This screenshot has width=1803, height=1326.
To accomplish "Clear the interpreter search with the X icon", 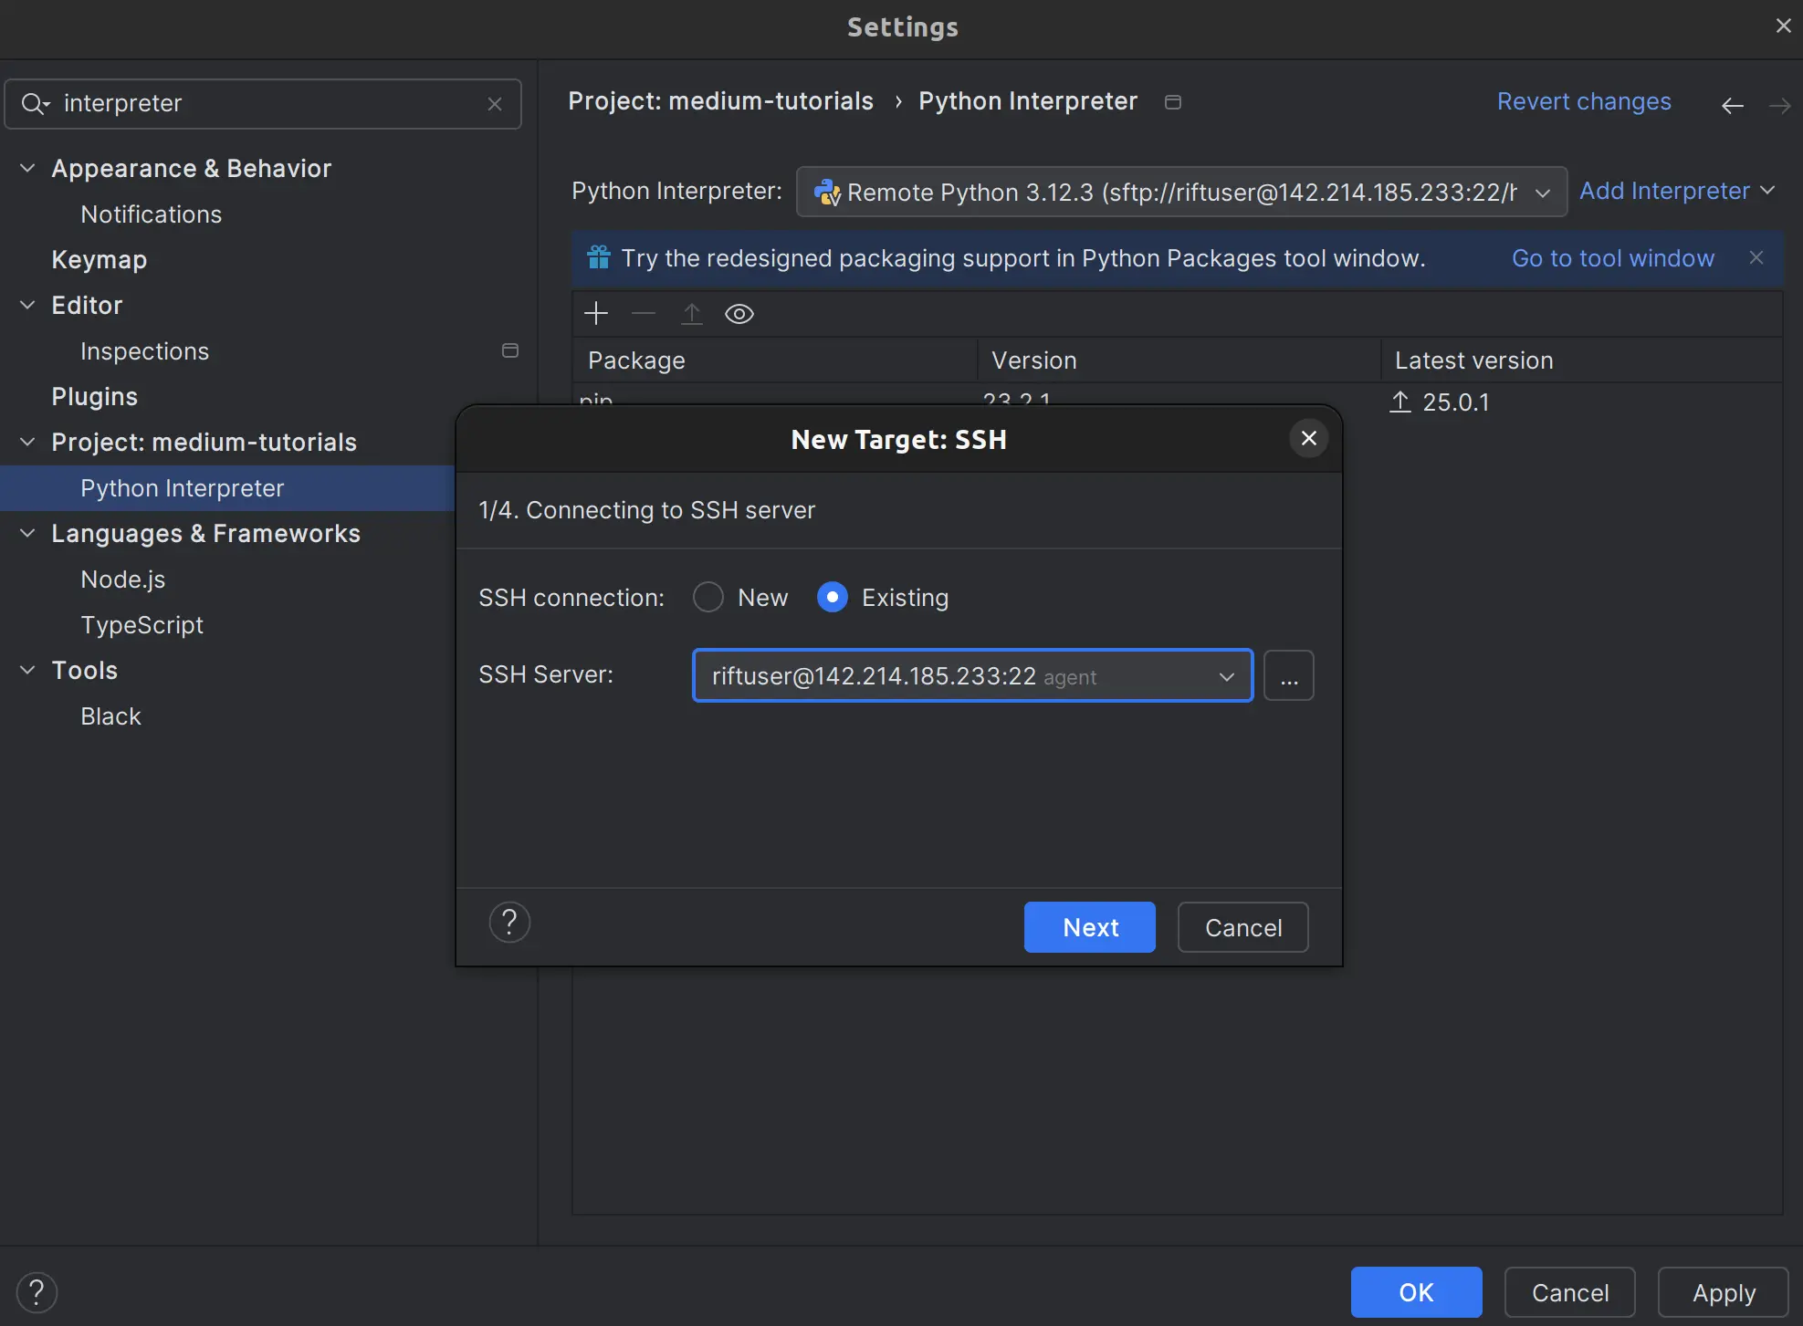I will pyautogui.click(x=494, y=103).
